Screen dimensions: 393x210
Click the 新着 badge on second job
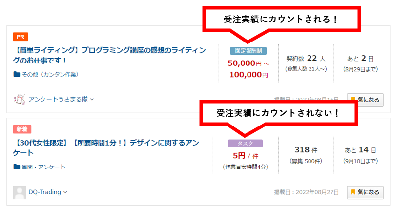click(22, 129)
